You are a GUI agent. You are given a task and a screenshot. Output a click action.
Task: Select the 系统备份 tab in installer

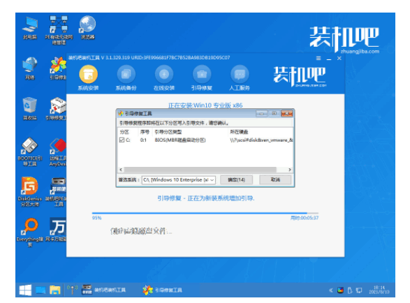[x=126, y=78]
